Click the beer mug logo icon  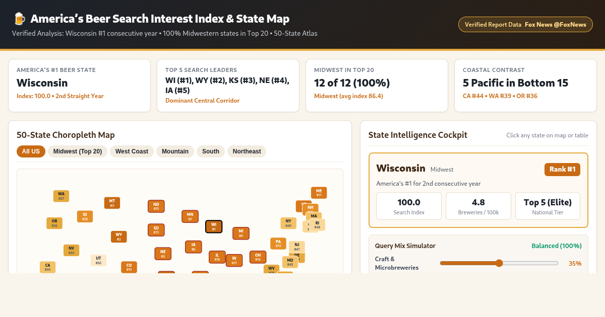click(19, 19)
